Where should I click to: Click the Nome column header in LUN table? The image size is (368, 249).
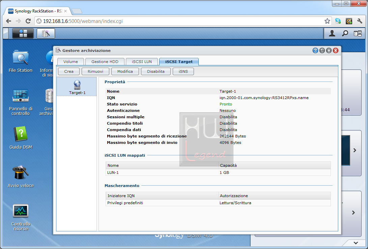[162, 165]
